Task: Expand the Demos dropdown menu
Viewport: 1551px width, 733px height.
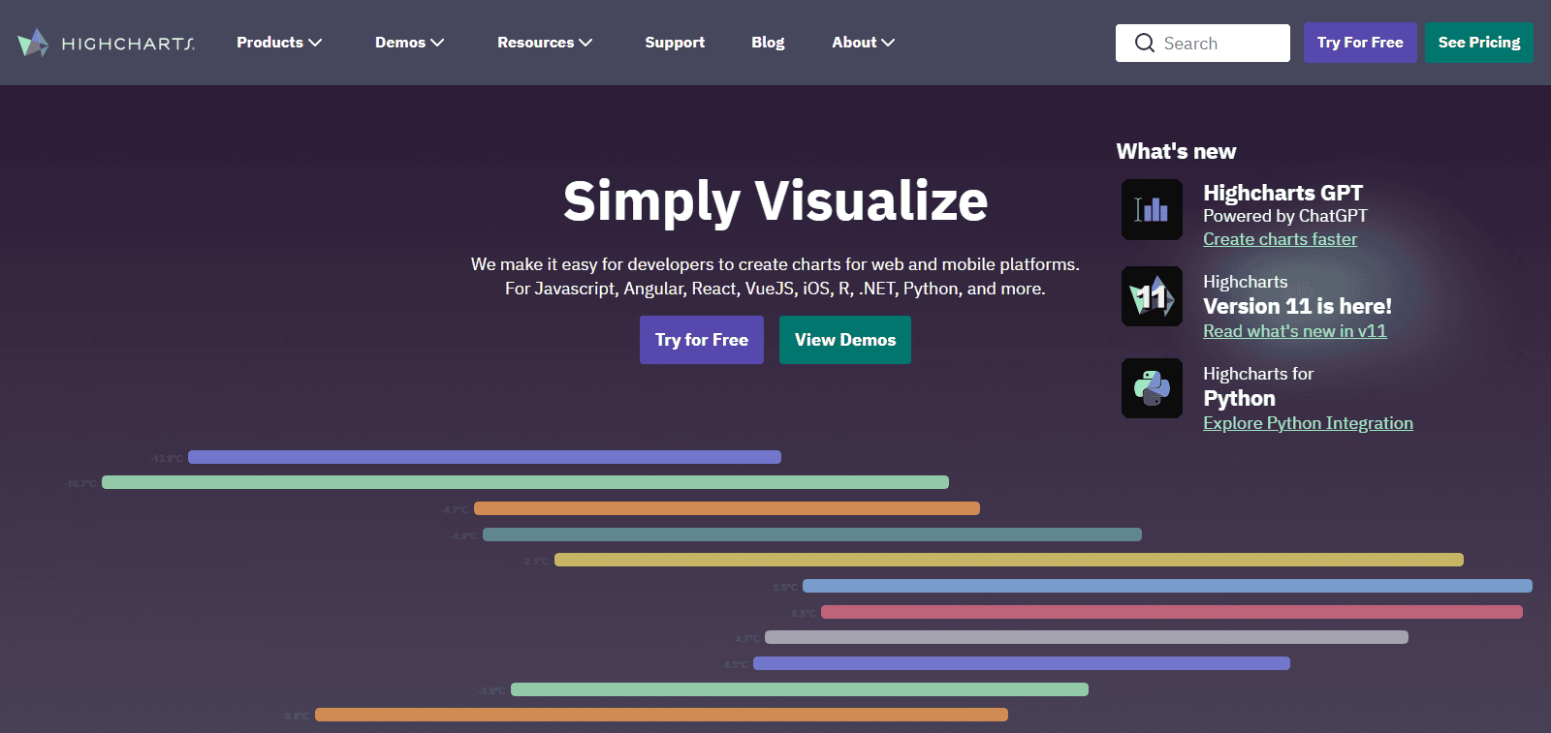Action: pos(409,43)
